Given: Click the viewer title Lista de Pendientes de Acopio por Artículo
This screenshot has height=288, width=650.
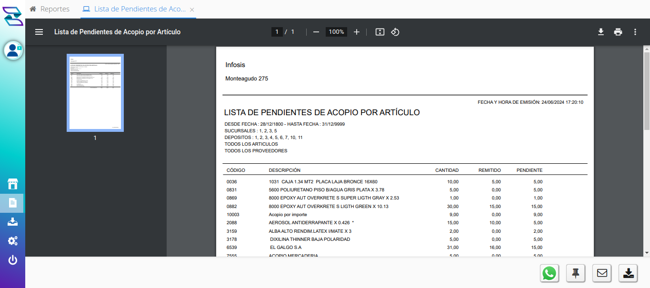Looking at the screenshot, I should [x=118, y=32].
